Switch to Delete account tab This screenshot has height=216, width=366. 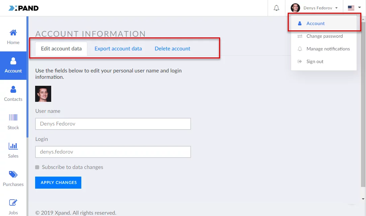tap(172, 49)
